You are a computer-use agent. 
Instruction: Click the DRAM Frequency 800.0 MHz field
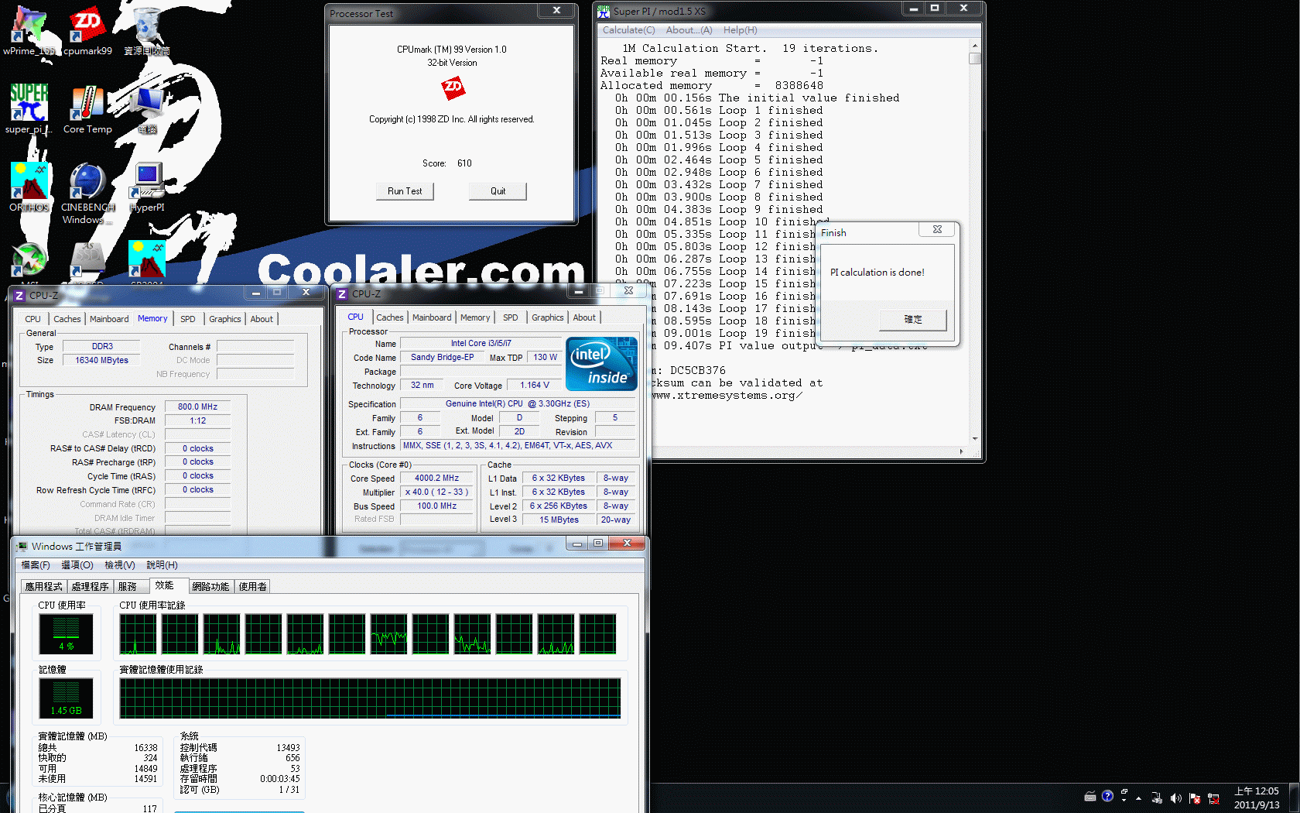pyautogui.click(x=197, y=407)
